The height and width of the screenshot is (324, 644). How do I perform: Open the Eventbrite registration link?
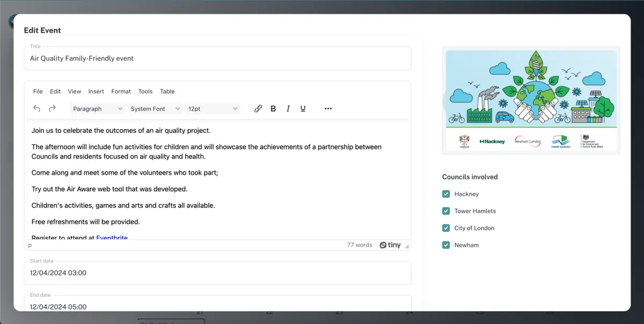pos(112,238)
